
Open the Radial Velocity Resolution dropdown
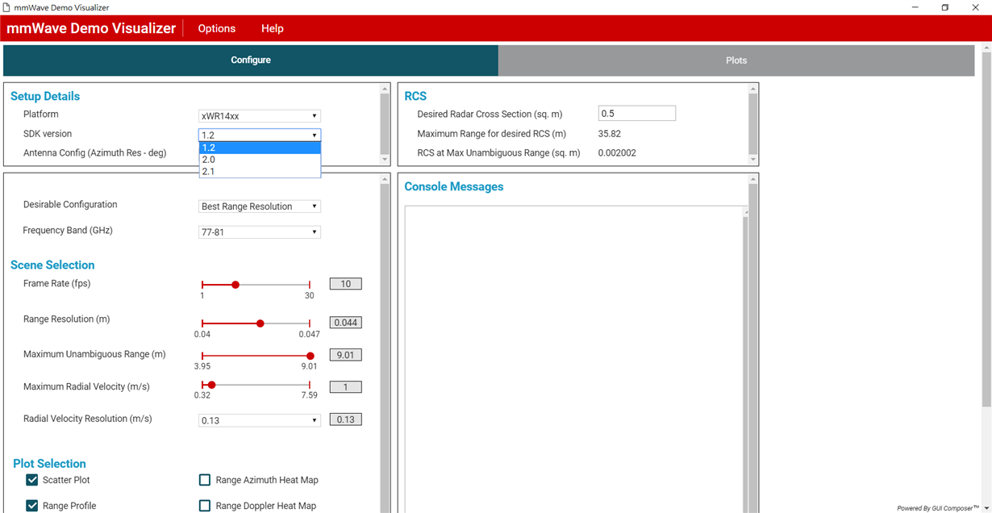(x=260, y=420)
